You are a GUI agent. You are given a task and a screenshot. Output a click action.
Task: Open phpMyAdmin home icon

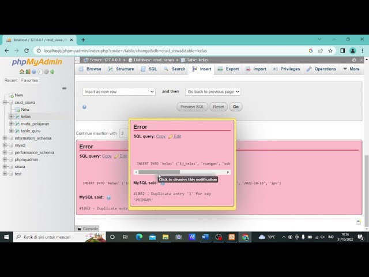[x=22, y=72]
